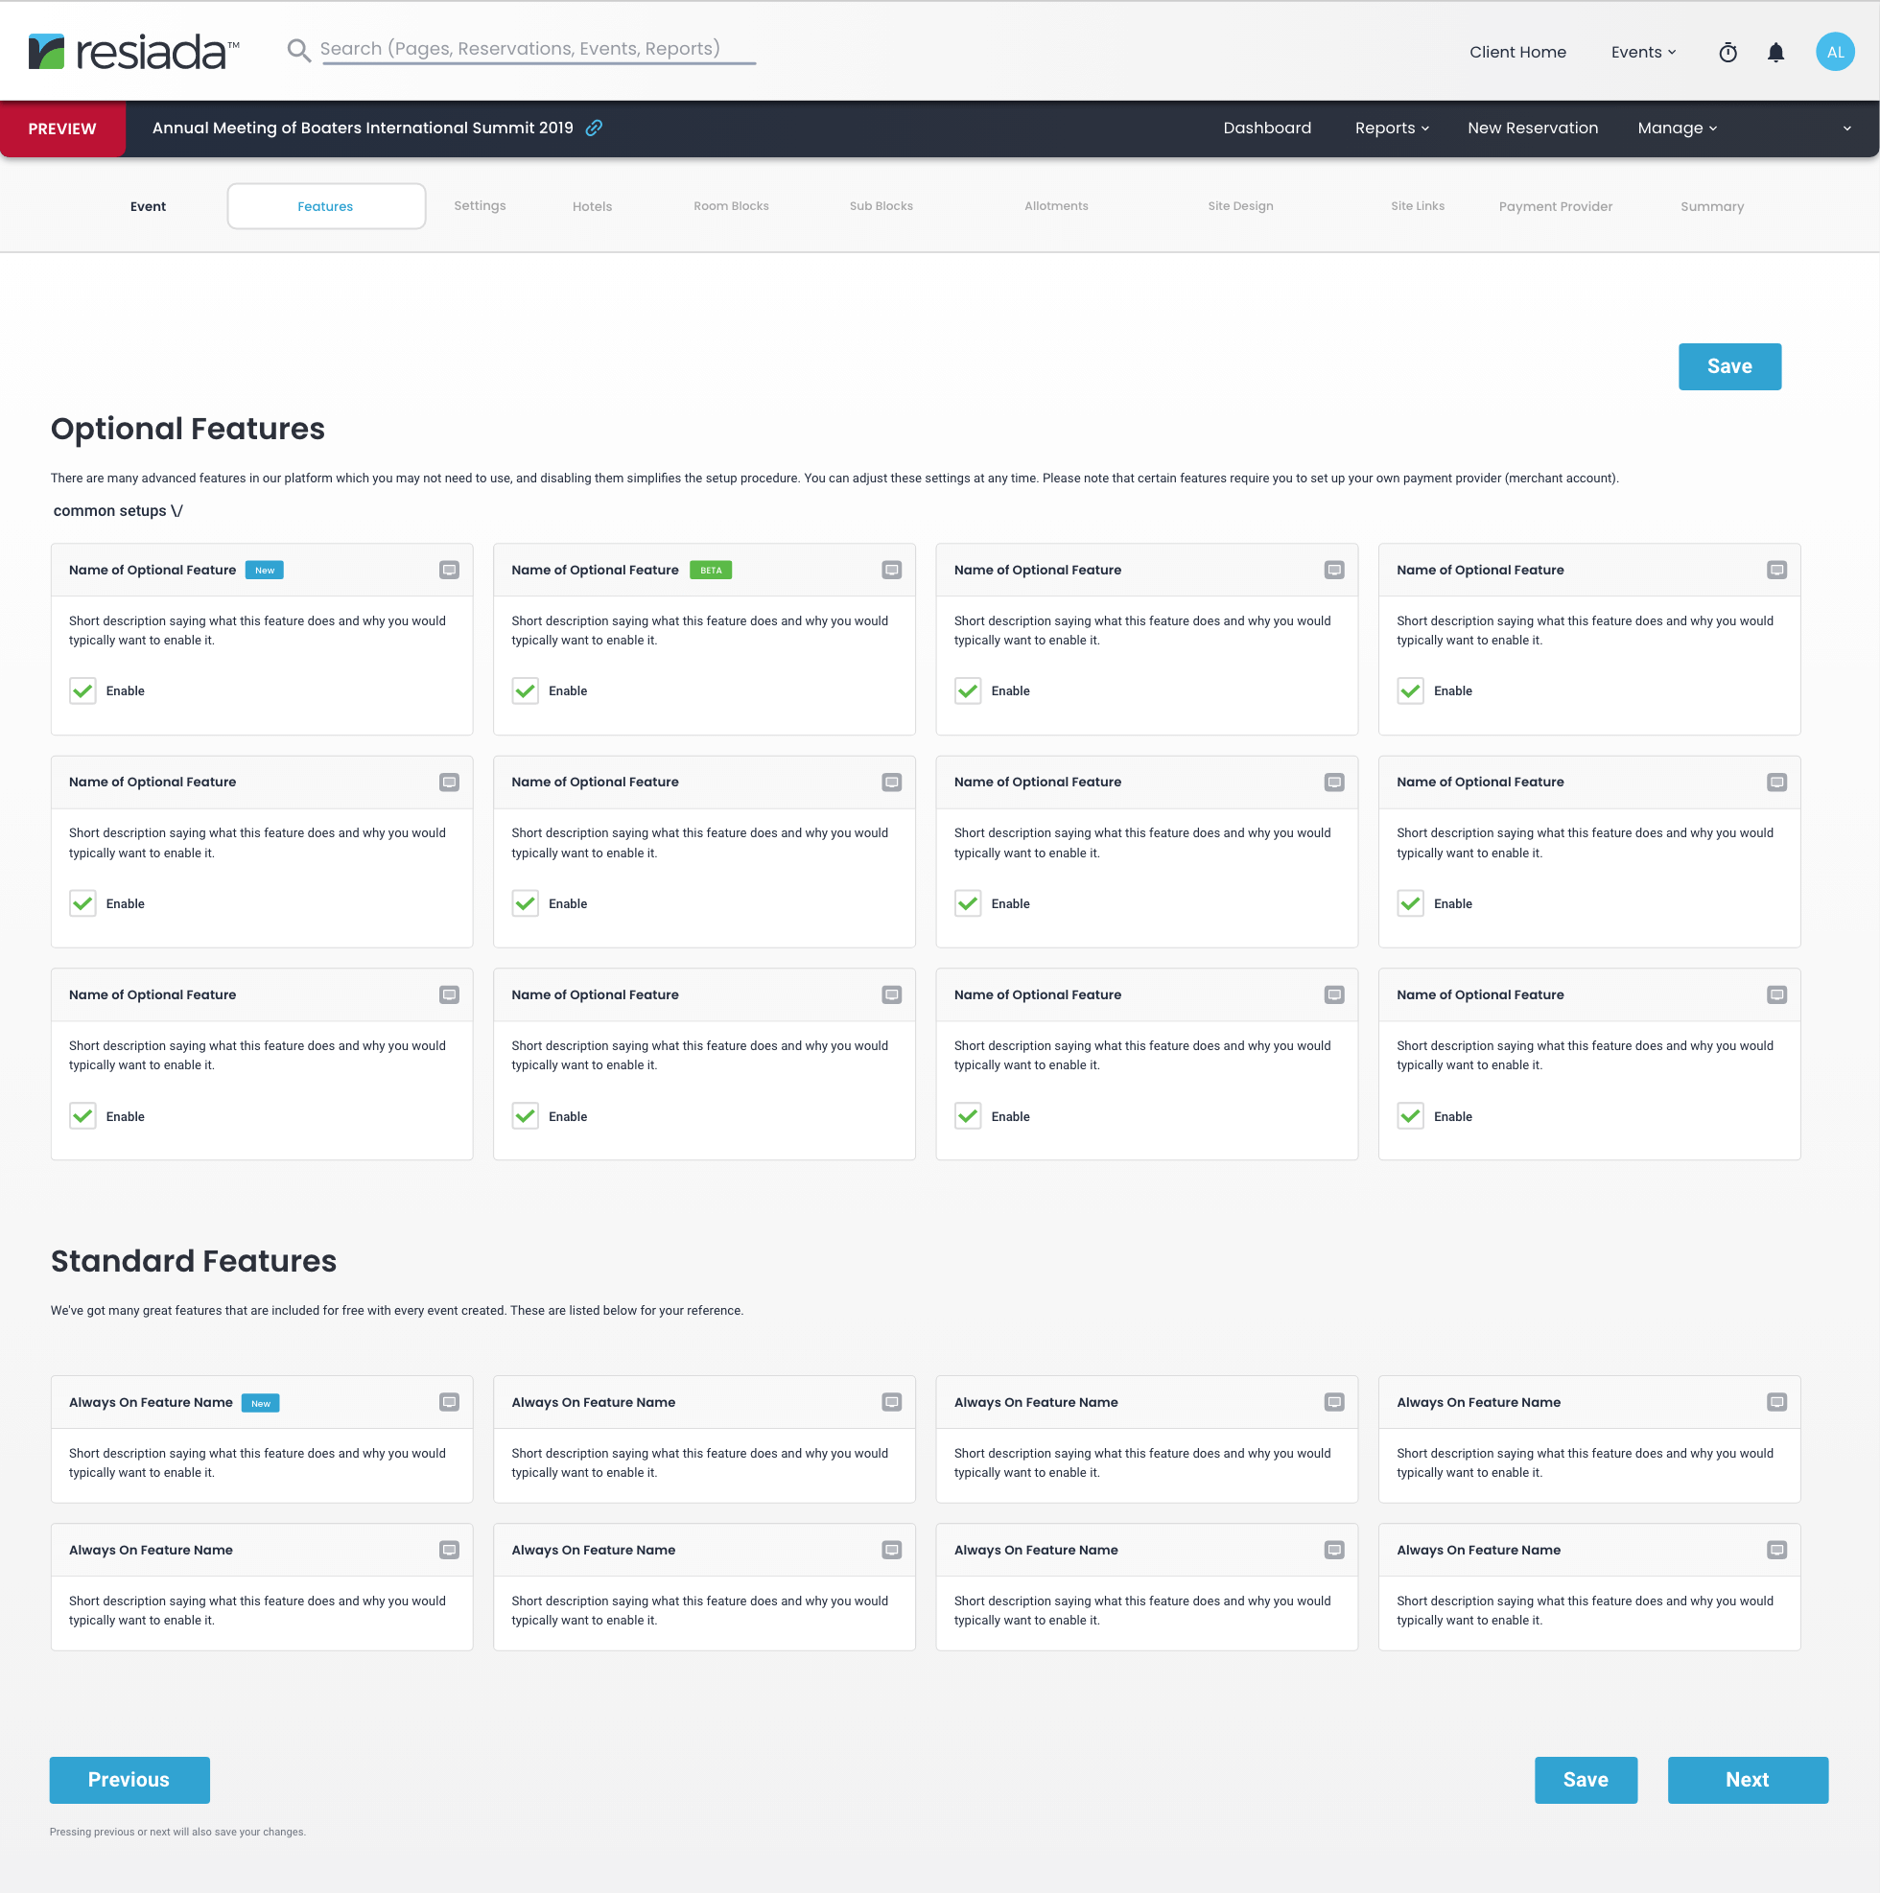Expand the common setups section
1880x1893 pixels.
point(119,510)
